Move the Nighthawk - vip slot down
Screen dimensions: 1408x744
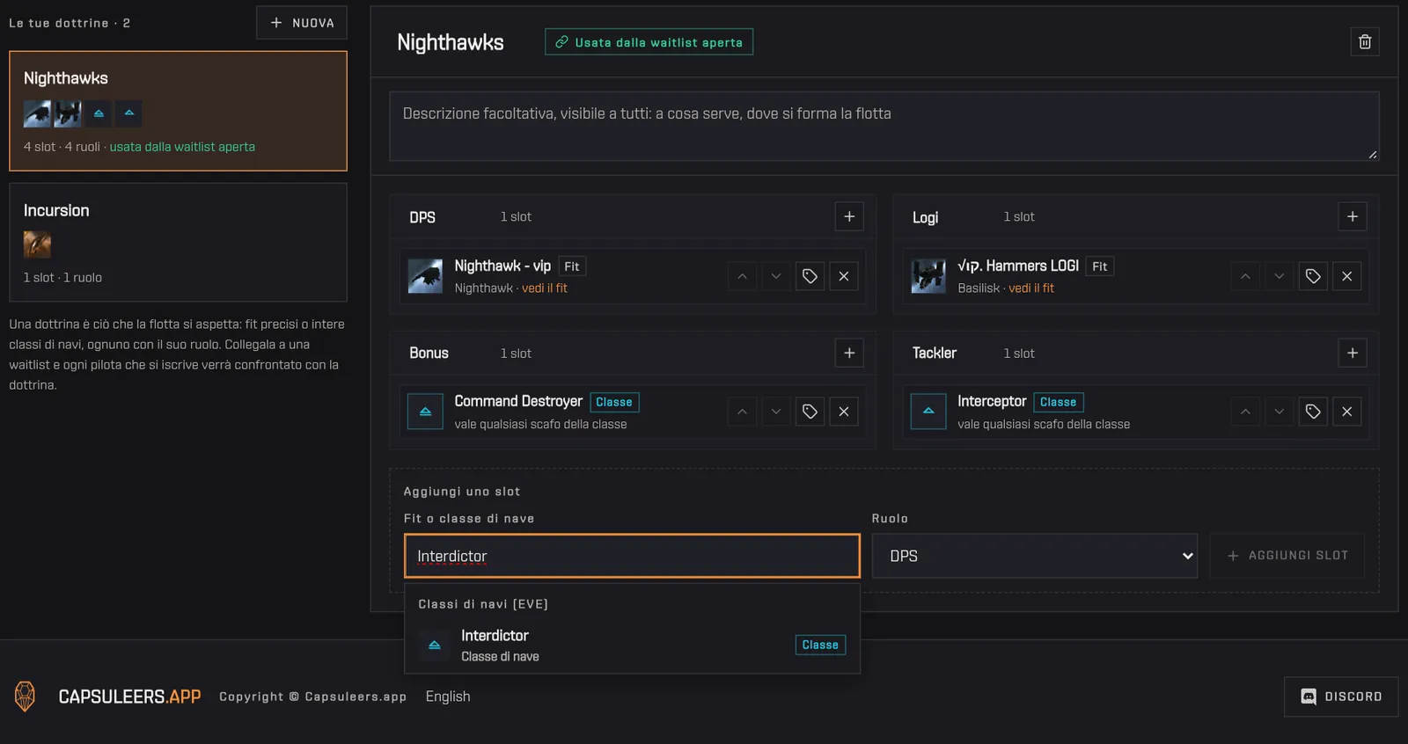(x=776, y=276)
